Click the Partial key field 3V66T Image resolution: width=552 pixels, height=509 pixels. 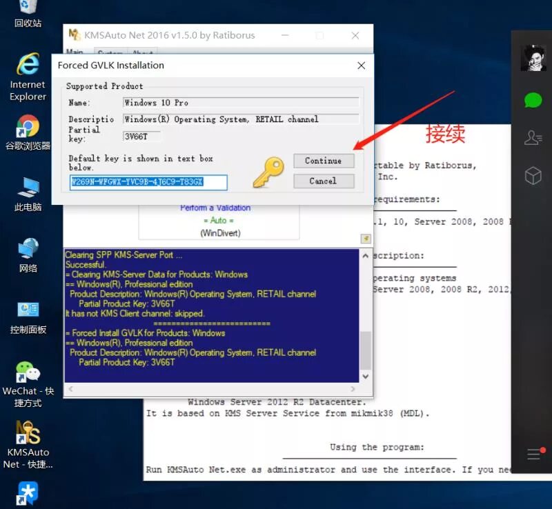tap(142, 137)
